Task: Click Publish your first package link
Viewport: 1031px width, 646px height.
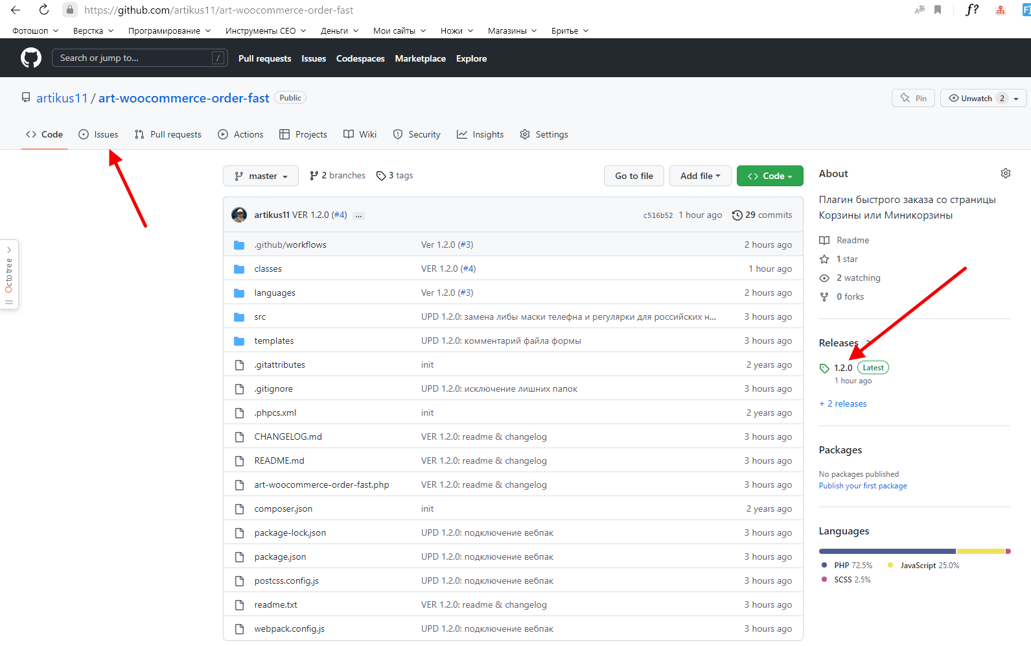Action: coord(863,486)
